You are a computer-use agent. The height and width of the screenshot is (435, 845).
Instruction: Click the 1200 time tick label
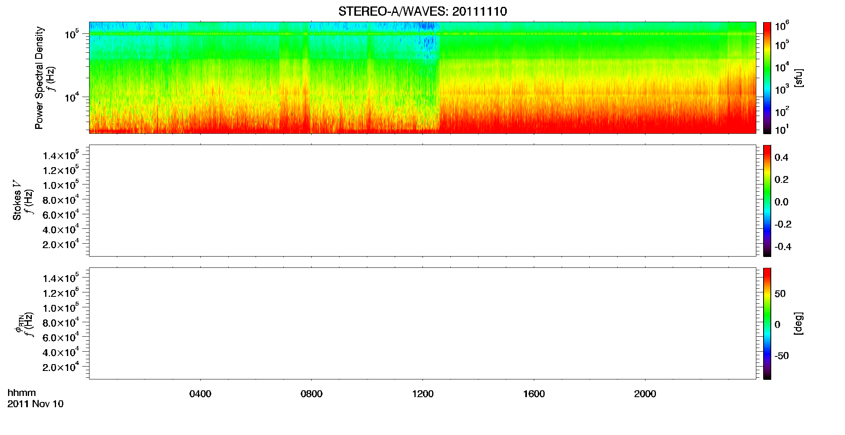pyautogui.click(x=423, y=394)
